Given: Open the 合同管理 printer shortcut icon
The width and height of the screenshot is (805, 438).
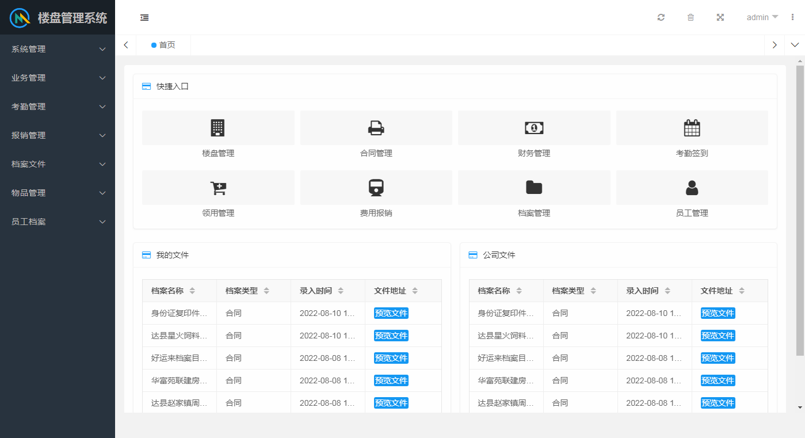Looking at the screenshot, I should [376, 128].
